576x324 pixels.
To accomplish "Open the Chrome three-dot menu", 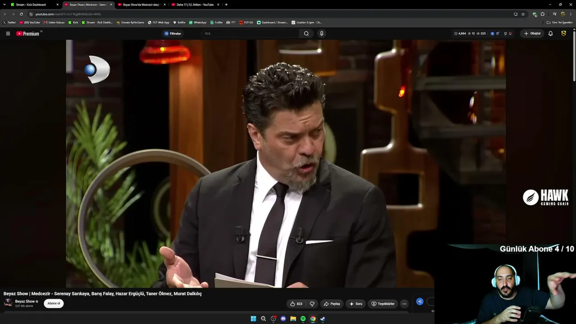I will (x=570, y=14).
